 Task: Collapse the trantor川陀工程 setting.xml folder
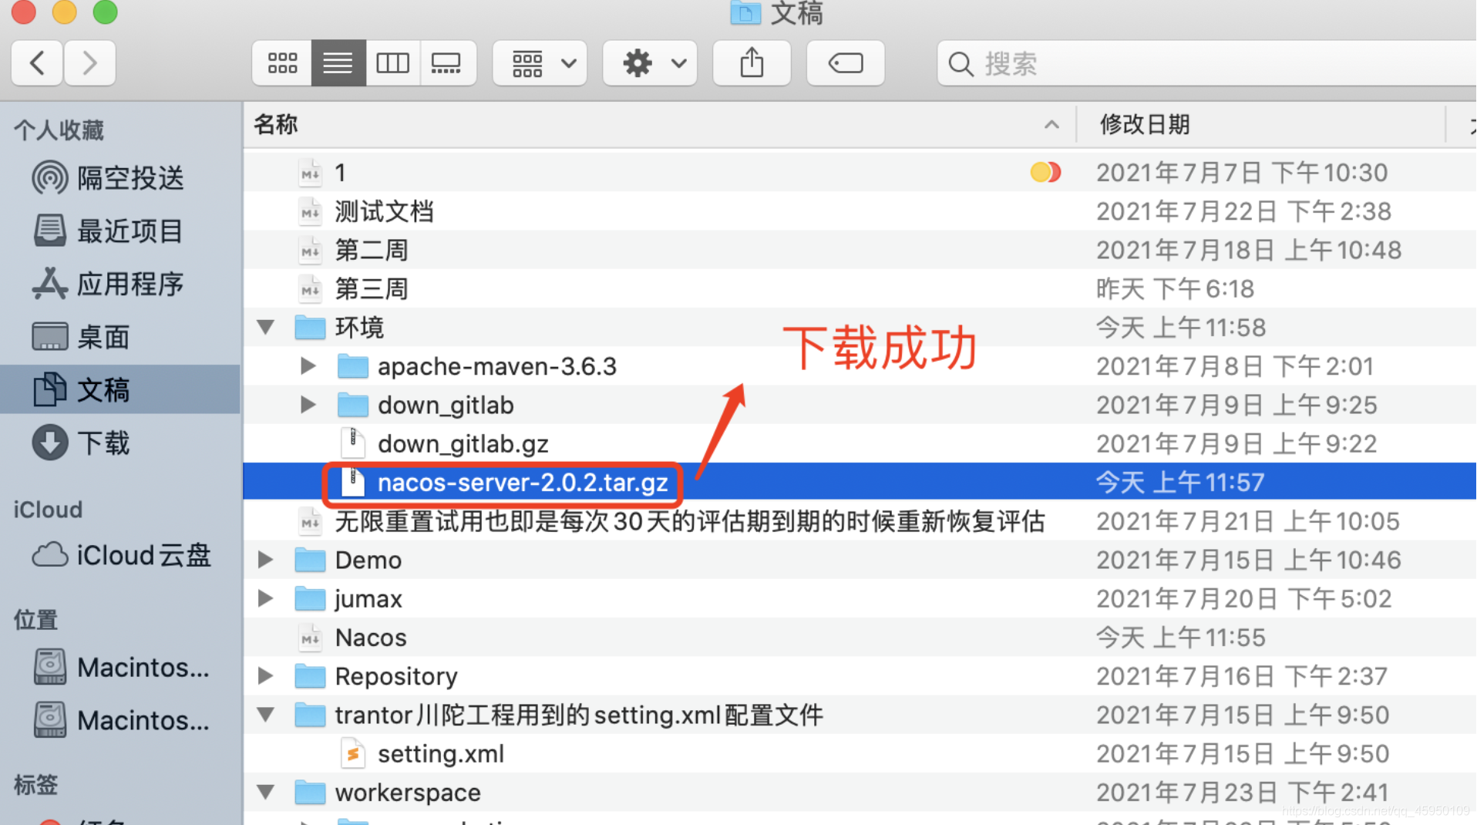[266, 714]
